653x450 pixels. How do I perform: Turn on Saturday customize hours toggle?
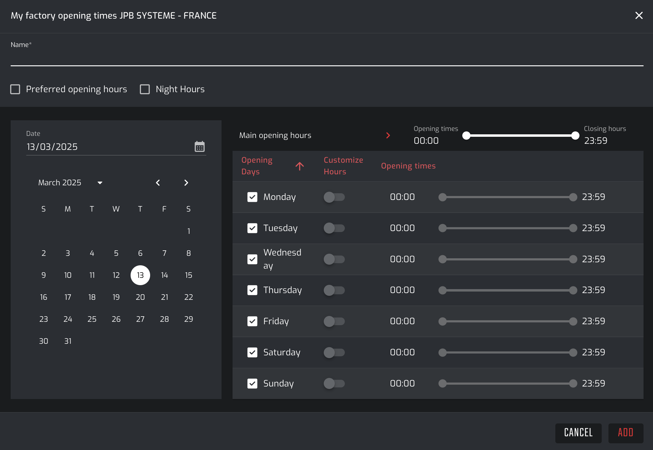(334, 352)
